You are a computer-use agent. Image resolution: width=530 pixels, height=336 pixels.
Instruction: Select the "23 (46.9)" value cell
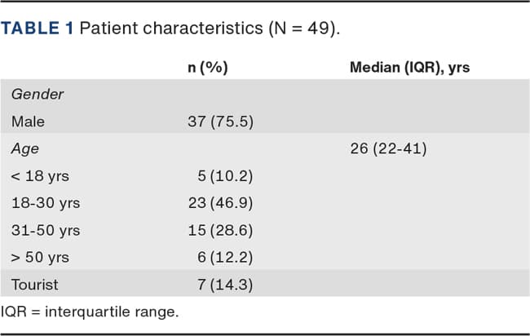tap(220, 203)
